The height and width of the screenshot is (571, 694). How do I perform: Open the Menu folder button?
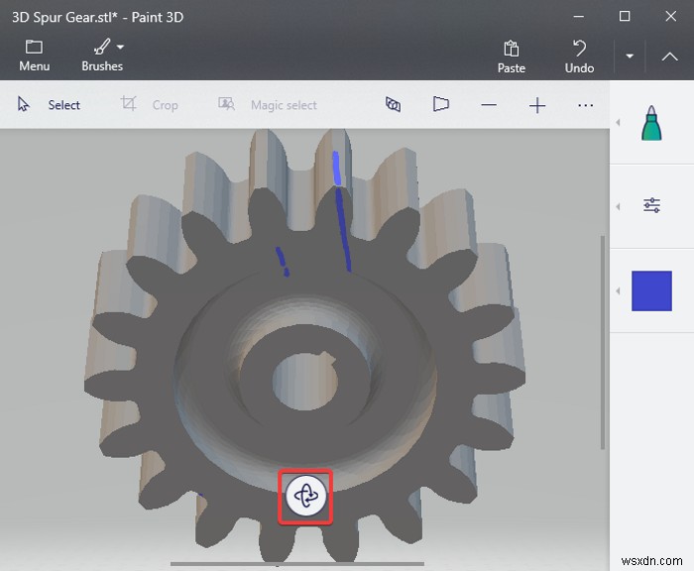pos(34,56)
